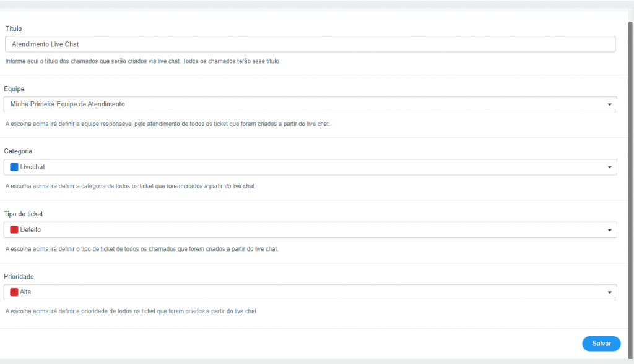Image resolution: width=634 pixels, height=364 pixels.
Task: Click the Categoria label
Action: pyautogui.click(x=18, y=151)
